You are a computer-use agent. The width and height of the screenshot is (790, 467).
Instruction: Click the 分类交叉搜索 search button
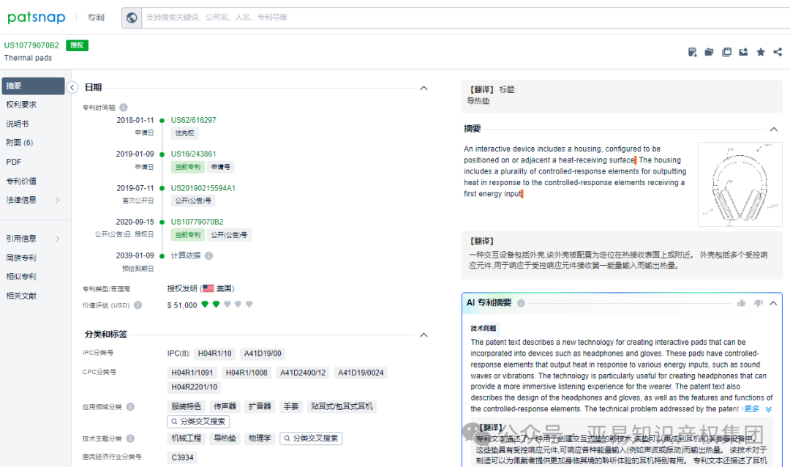[197, 420]
